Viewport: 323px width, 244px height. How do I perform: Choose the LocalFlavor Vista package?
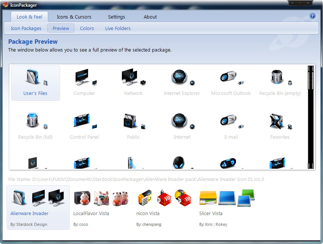[x=101, y=207]
